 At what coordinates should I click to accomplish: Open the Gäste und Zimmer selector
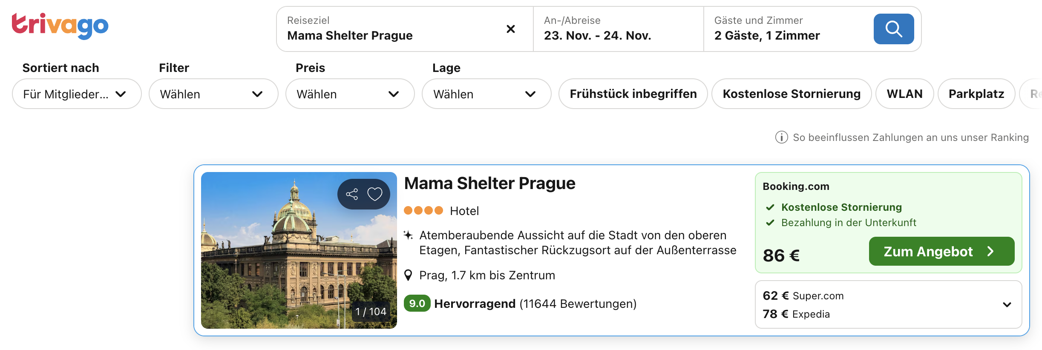point(788,29)
